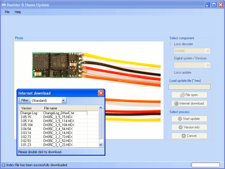Viewport: 225px width, 169px height.
Task: Click the Internet download globe icon
Action: (x=176, y=103)
